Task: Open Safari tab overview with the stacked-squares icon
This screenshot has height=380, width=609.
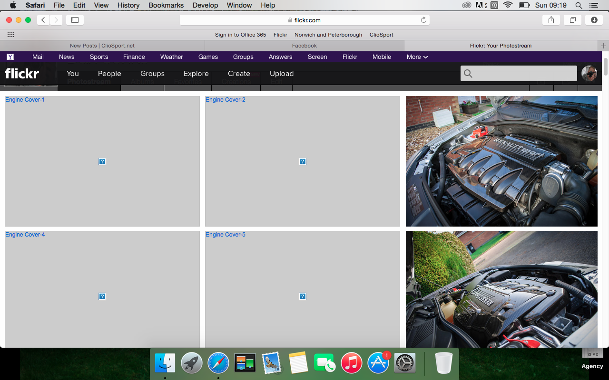Action: 572,20
